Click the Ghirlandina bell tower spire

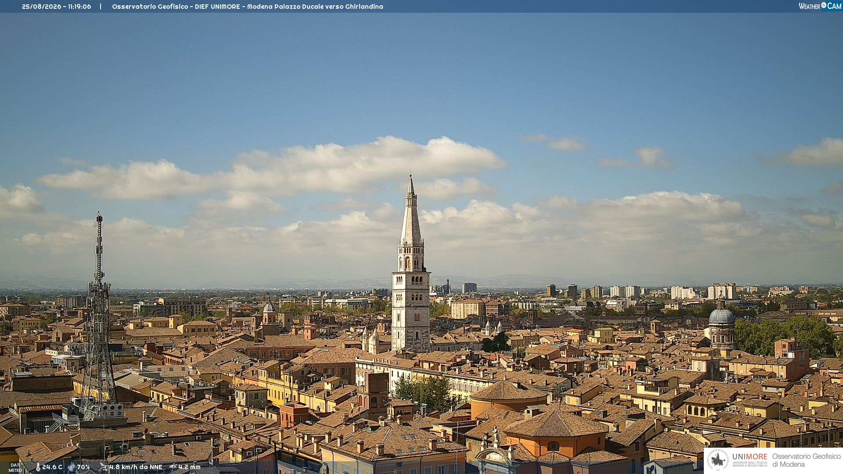411,211
